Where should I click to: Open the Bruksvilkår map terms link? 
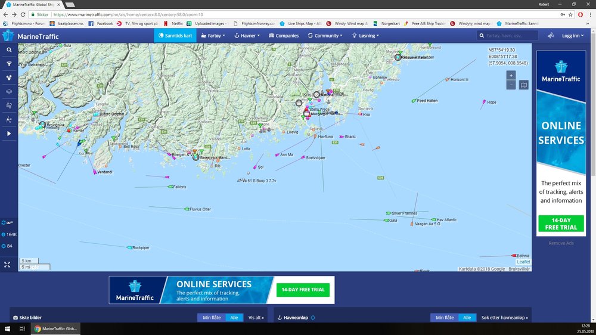(519, 269)
